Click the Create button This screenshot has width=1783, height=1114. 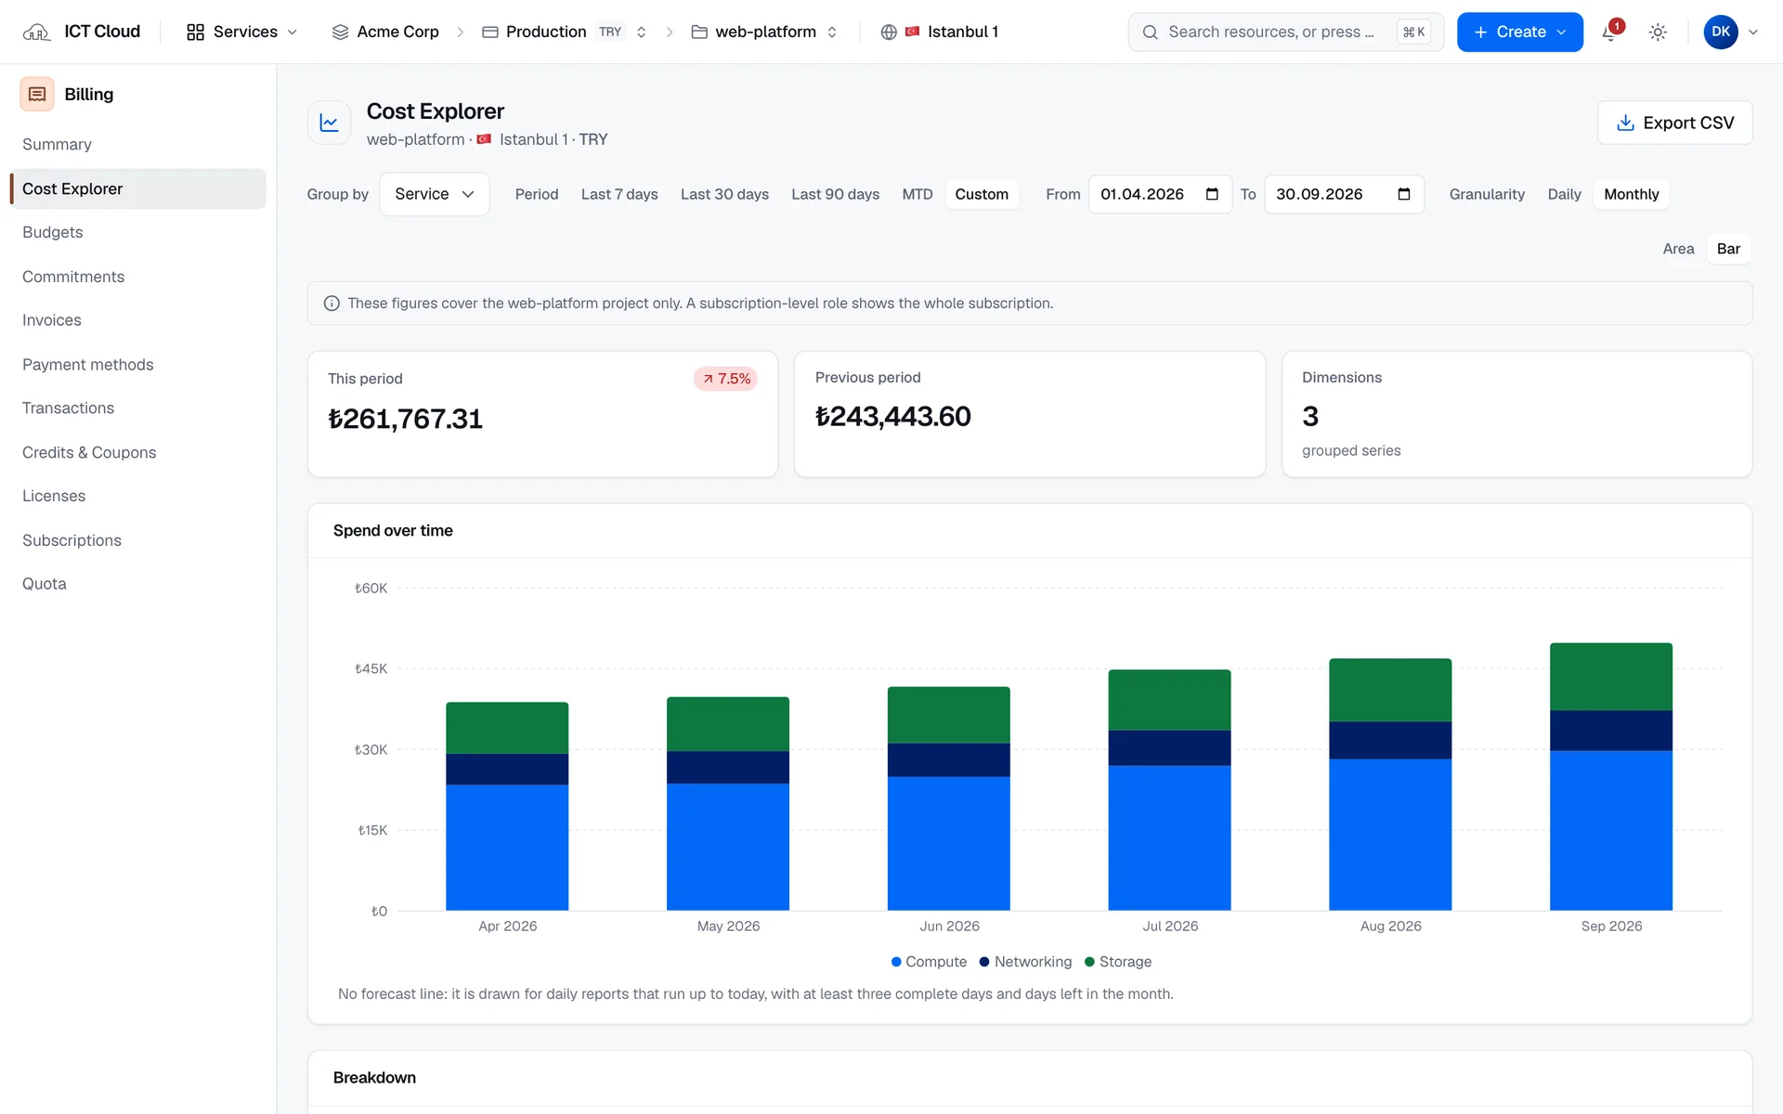[x=1519, y=32]
